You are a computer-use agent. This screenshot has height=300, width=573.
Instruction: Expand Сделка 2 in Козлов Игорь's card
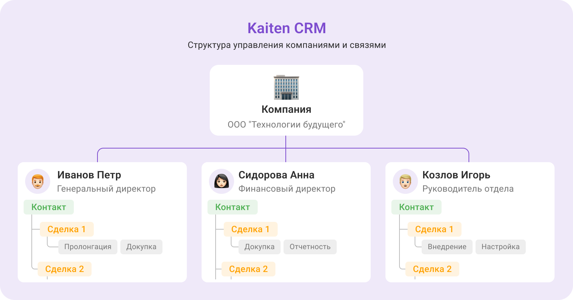tap(432, 269)
